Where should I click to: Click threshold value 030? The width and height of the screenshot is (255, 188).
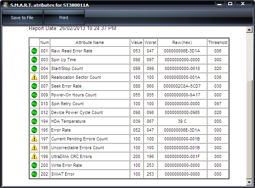(218, 86)
